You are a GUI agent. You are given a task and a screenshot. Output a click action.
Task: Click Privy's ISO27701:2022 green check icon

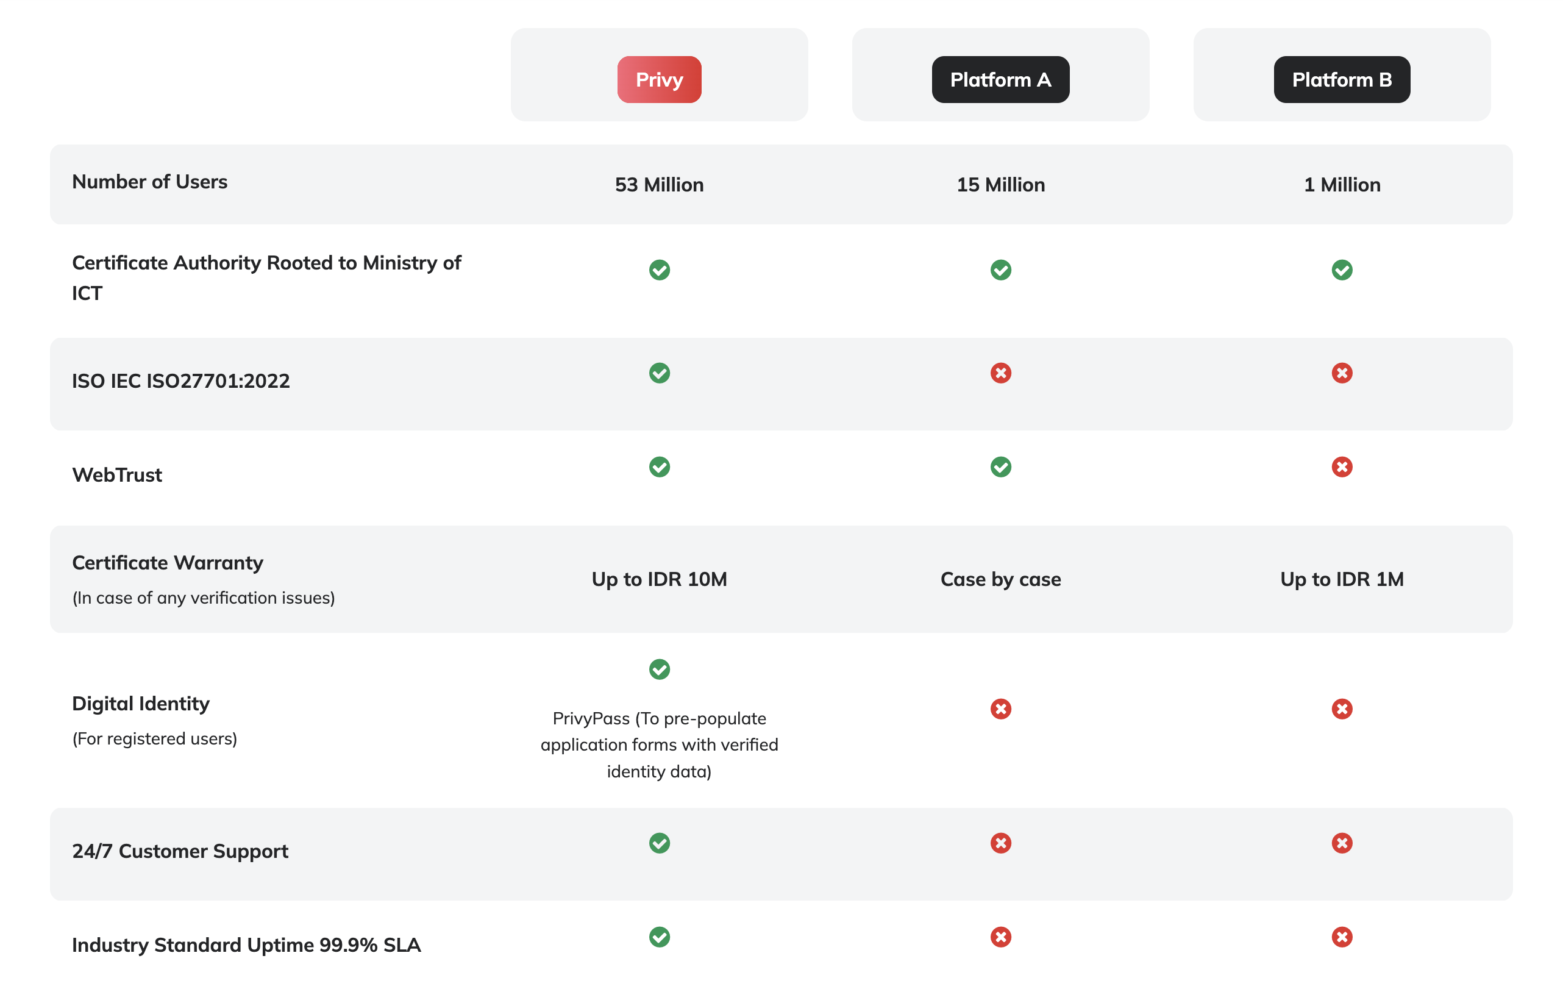660,373
